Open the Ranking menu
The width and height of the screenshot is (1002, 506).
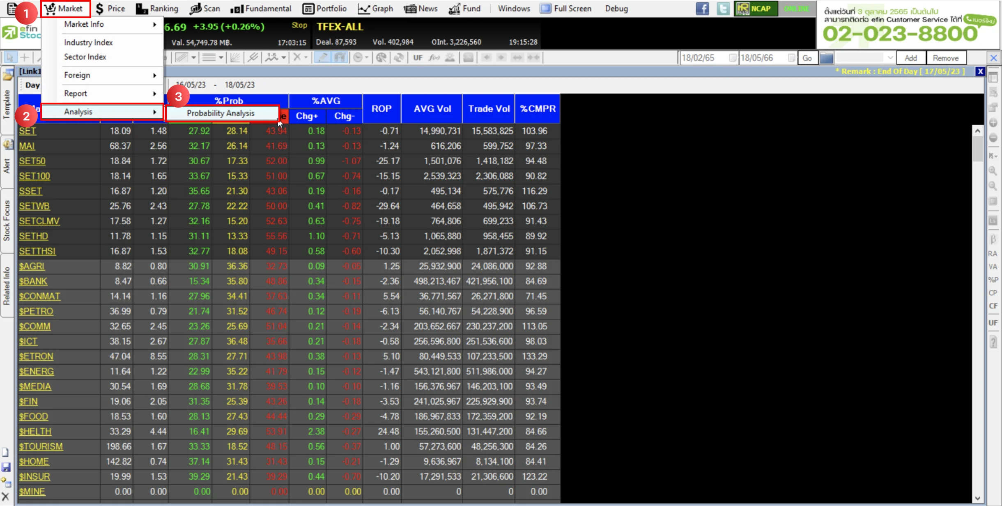point(157,9)
